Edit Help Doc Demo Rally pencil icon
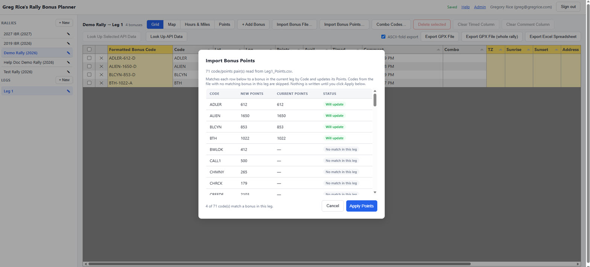Image resolution: width=590 pixels, height=267 pixels. click(x=68, y=62)
